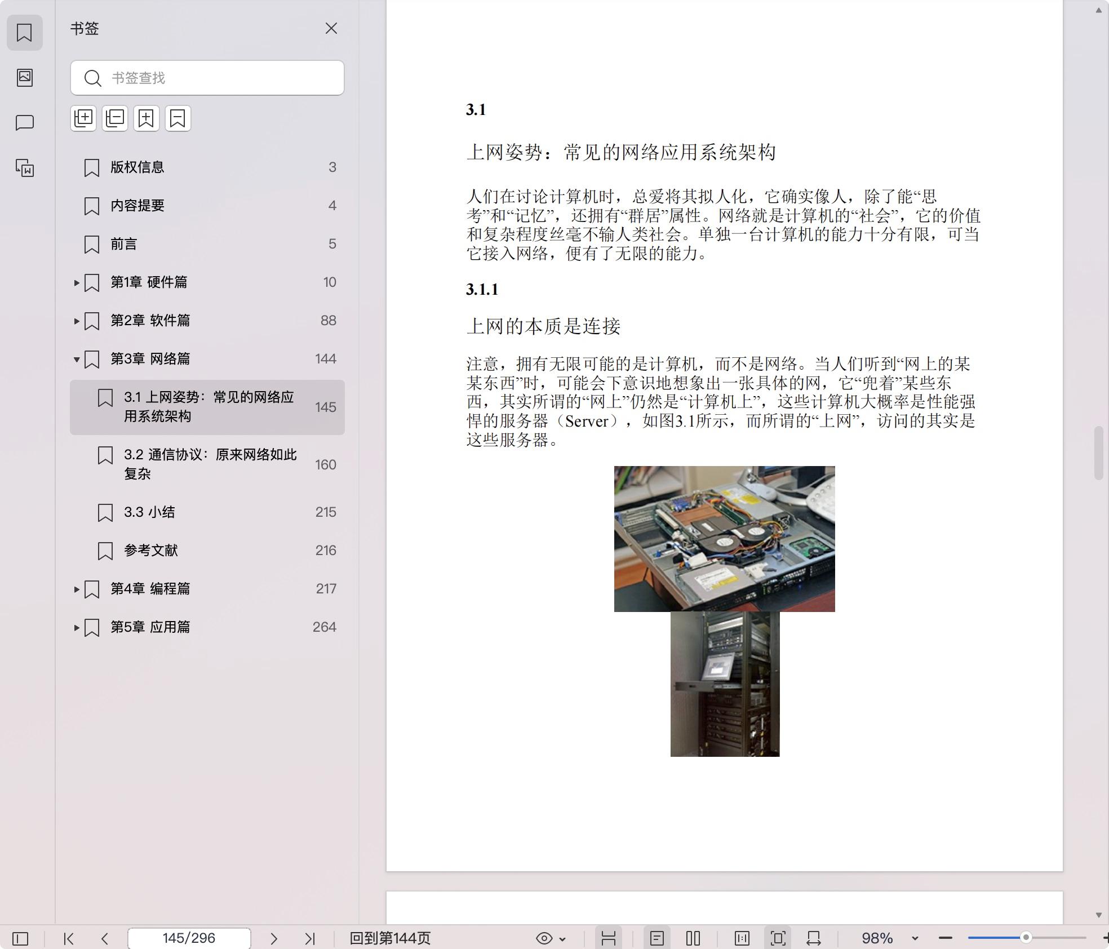Viewport: 1109px width, 949px height.
Task: Open the 版权信息 bookmark
Action: point(207,167)
